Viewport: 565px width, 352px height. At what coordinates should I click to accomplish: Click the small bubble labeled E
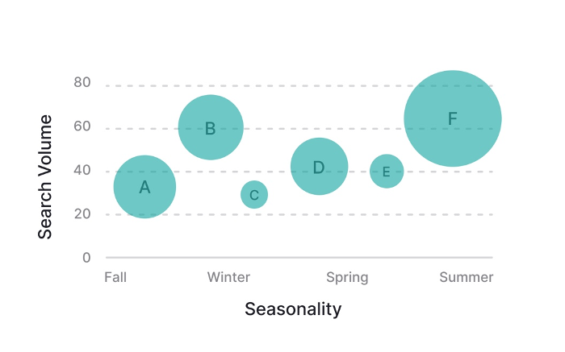[387, 172]
